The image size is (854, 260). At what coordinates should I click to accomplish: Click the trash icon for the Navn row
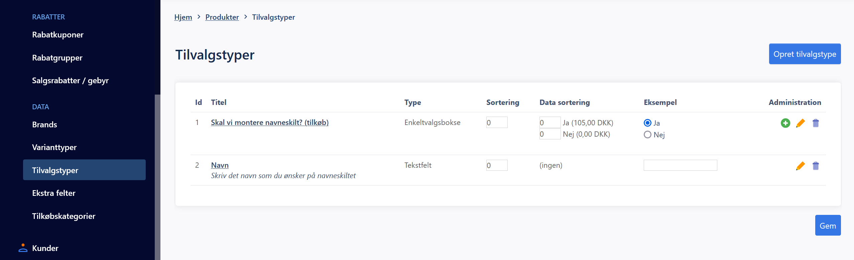click(816, 166)
